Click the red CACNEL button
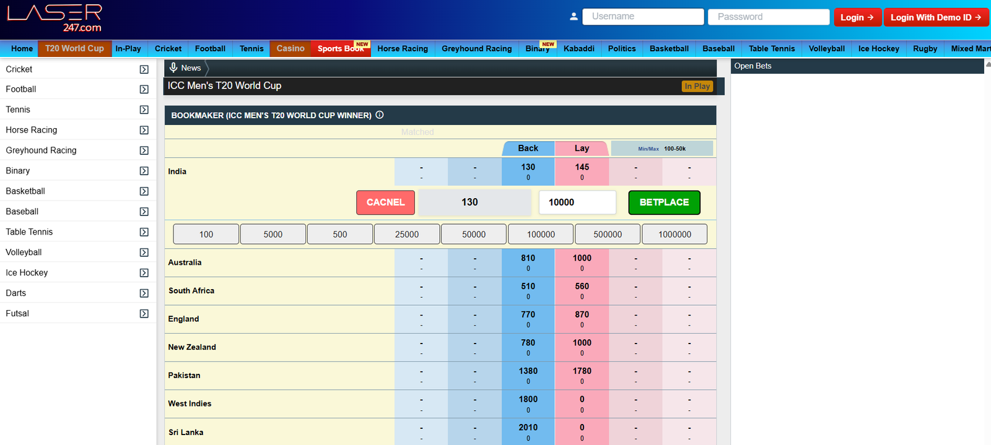 pos(385,202)
